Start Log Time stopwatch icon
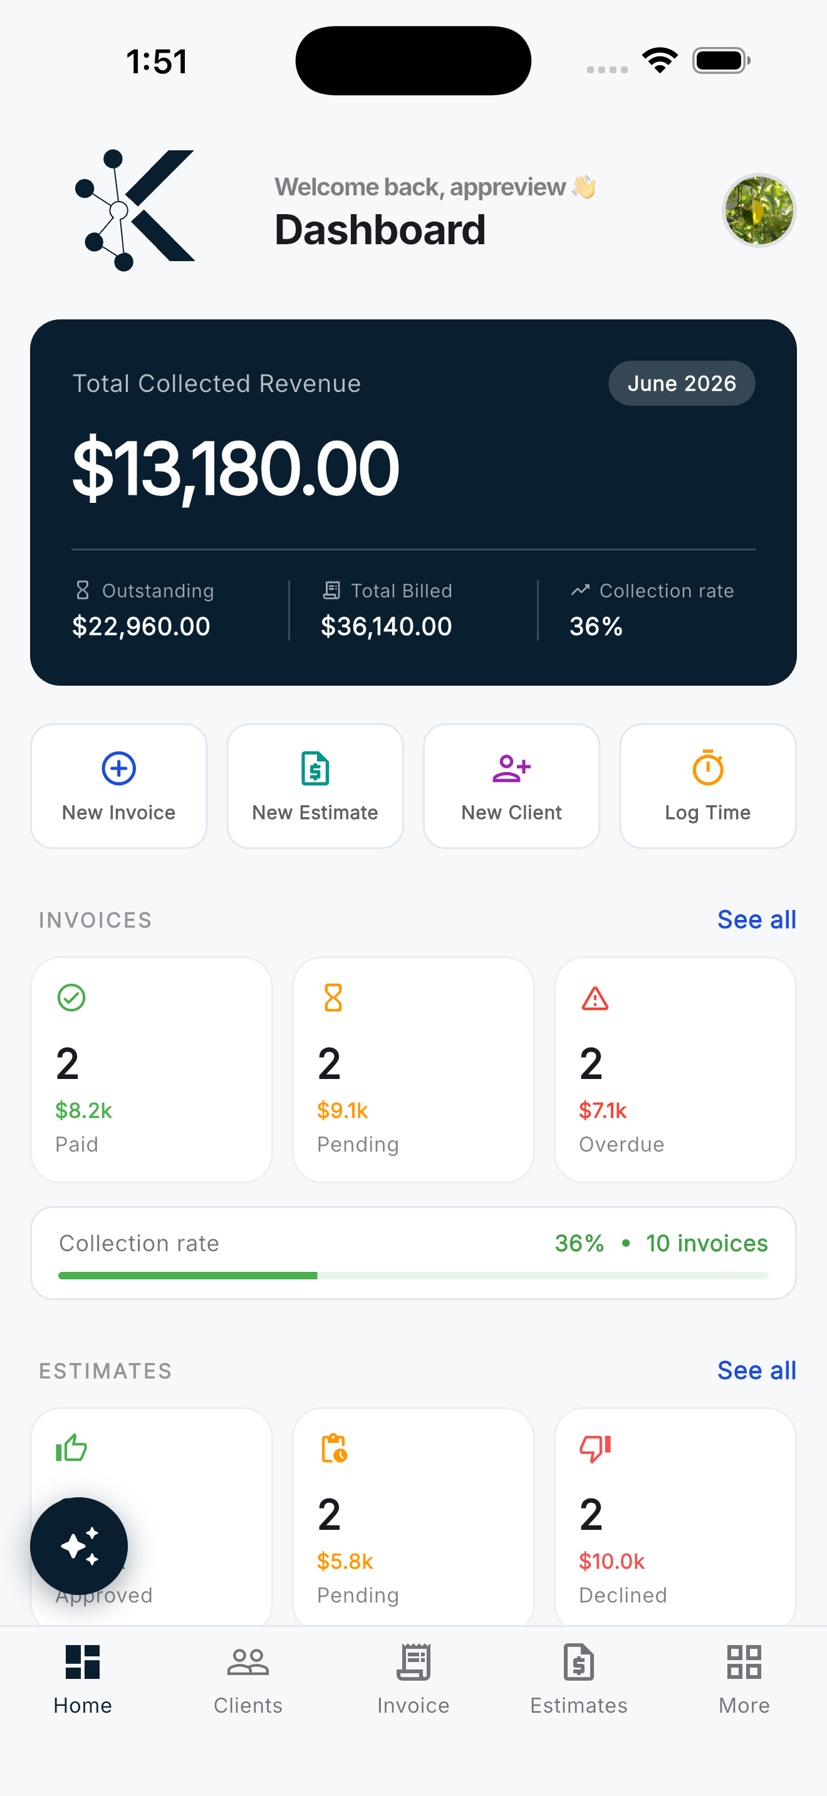Screen dimensions: 827x1796 pyautogui.click(x=708, y=768)
